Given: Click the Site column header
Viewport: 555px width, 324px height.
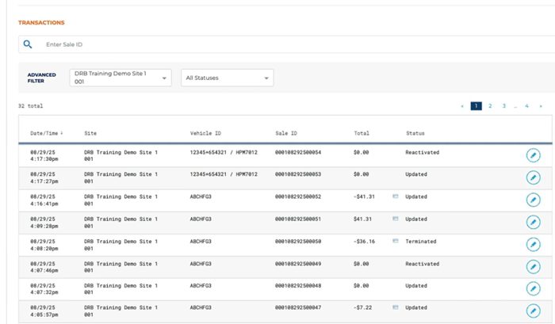Looking at the screenshot, I should coord(90,133).
